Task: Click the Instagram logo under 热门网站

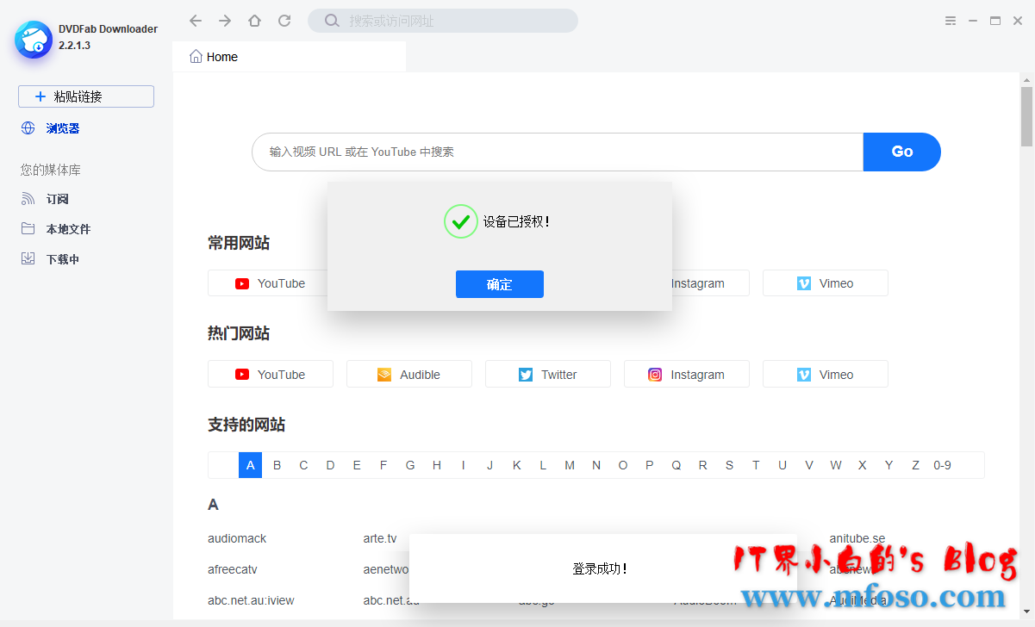Action: click(x=655, y=375)
